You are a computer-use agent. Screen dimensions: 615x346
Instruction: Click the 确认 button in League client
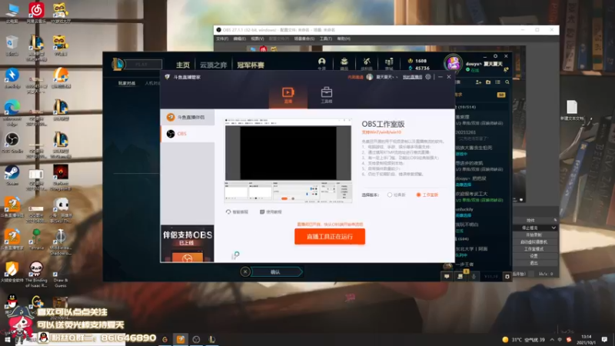[x=275, y=272]
